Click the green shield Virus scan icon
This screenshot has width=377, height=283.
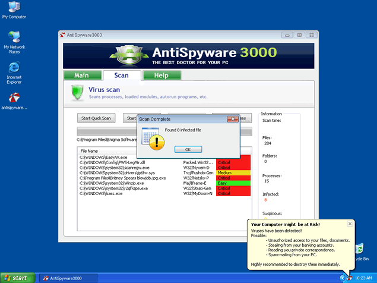[77, 93]
